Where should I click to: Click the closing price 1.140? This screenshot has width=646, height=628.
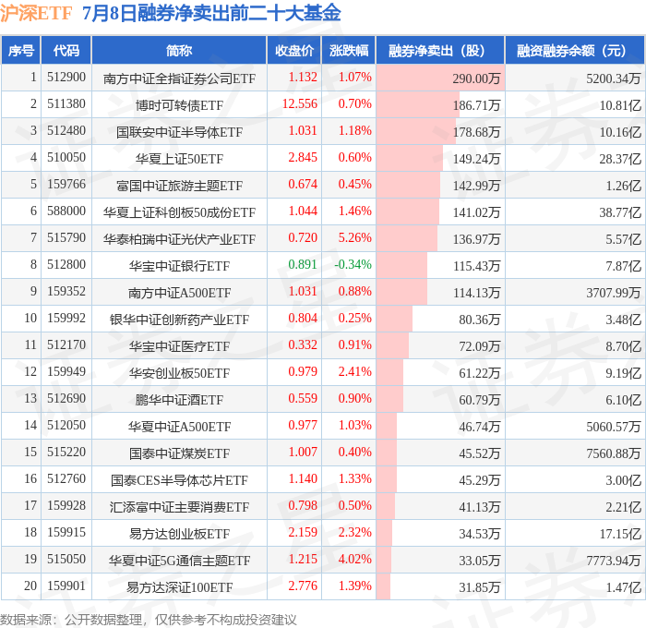(303, 479)
